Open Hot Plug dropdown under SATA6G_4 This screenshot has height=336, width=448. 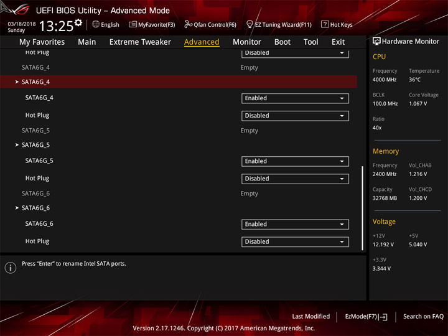(295, 116)
